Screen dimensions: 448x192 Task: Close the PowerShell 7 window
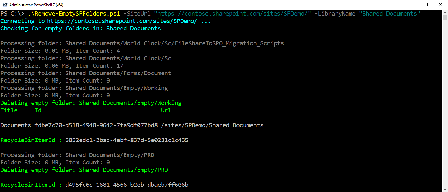tap(441, 5)
